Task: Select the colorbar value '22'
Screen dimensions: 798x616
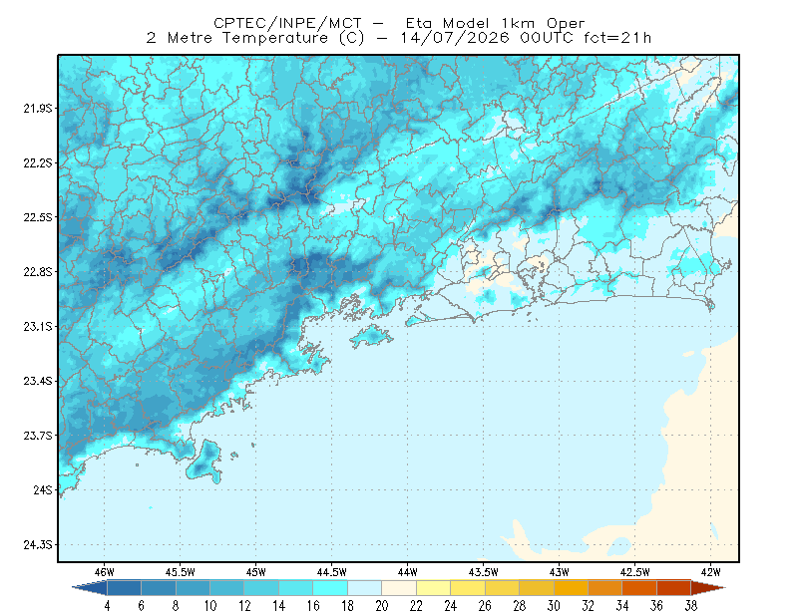Action: click(x=416, y=606)
